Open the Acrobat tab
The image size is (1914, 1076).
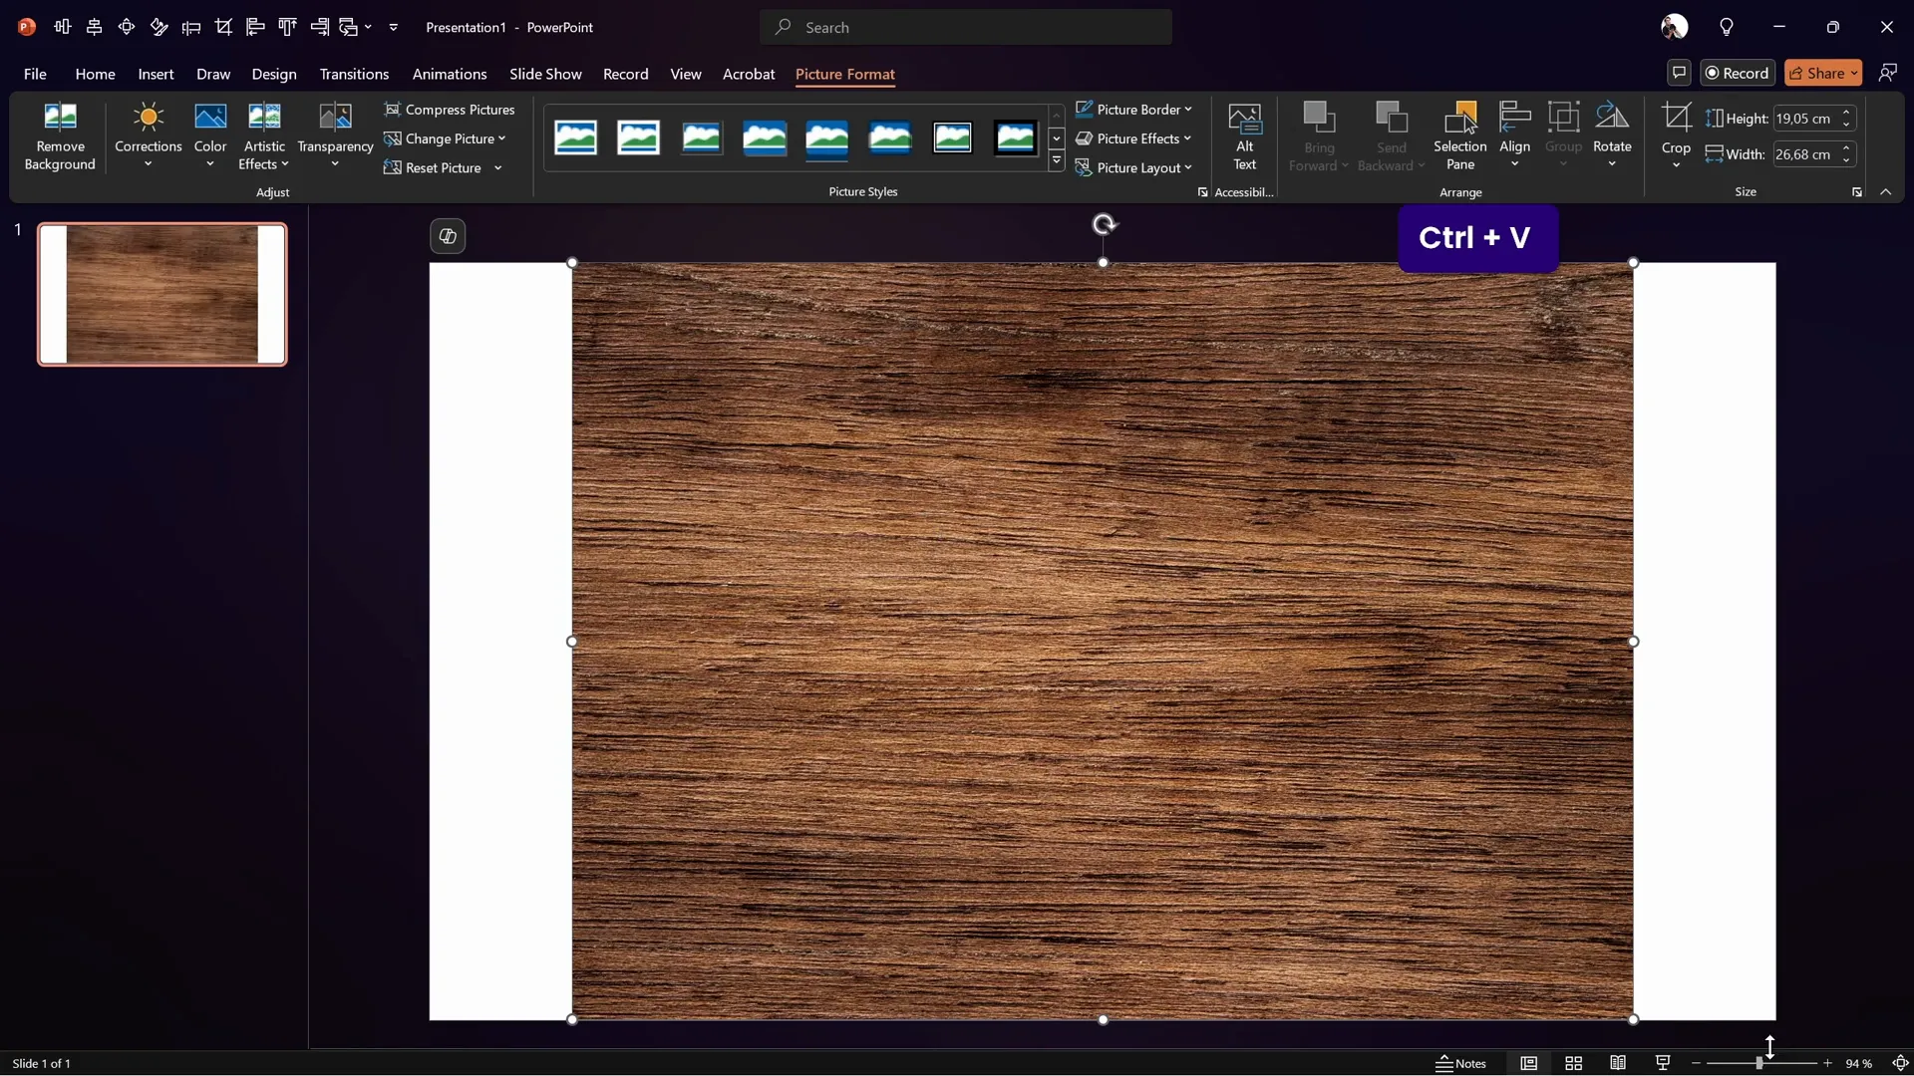[x=749, y=74]
